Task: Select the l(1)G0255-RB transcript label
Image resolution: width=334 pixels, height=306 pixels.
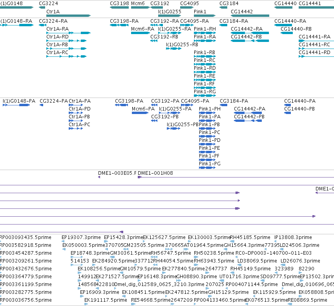Action: pyautogui.click(x=182, y=45)
